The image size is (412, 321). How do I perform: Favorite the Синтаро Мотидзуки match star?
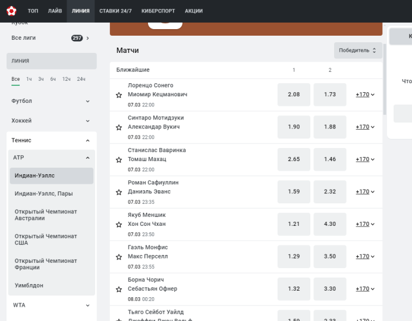[119, 127]
